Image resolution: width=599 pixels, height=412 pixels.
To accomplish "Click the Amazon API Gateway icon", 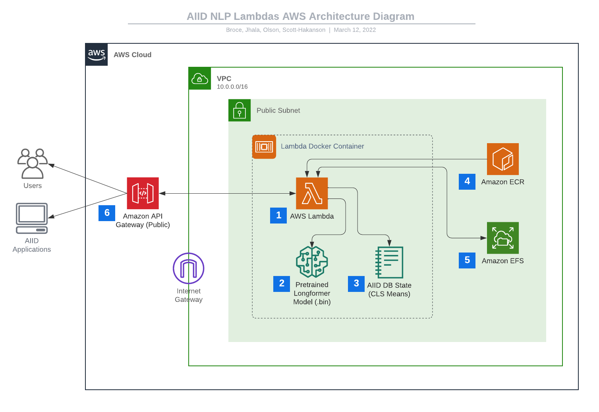I will point(143,193).
